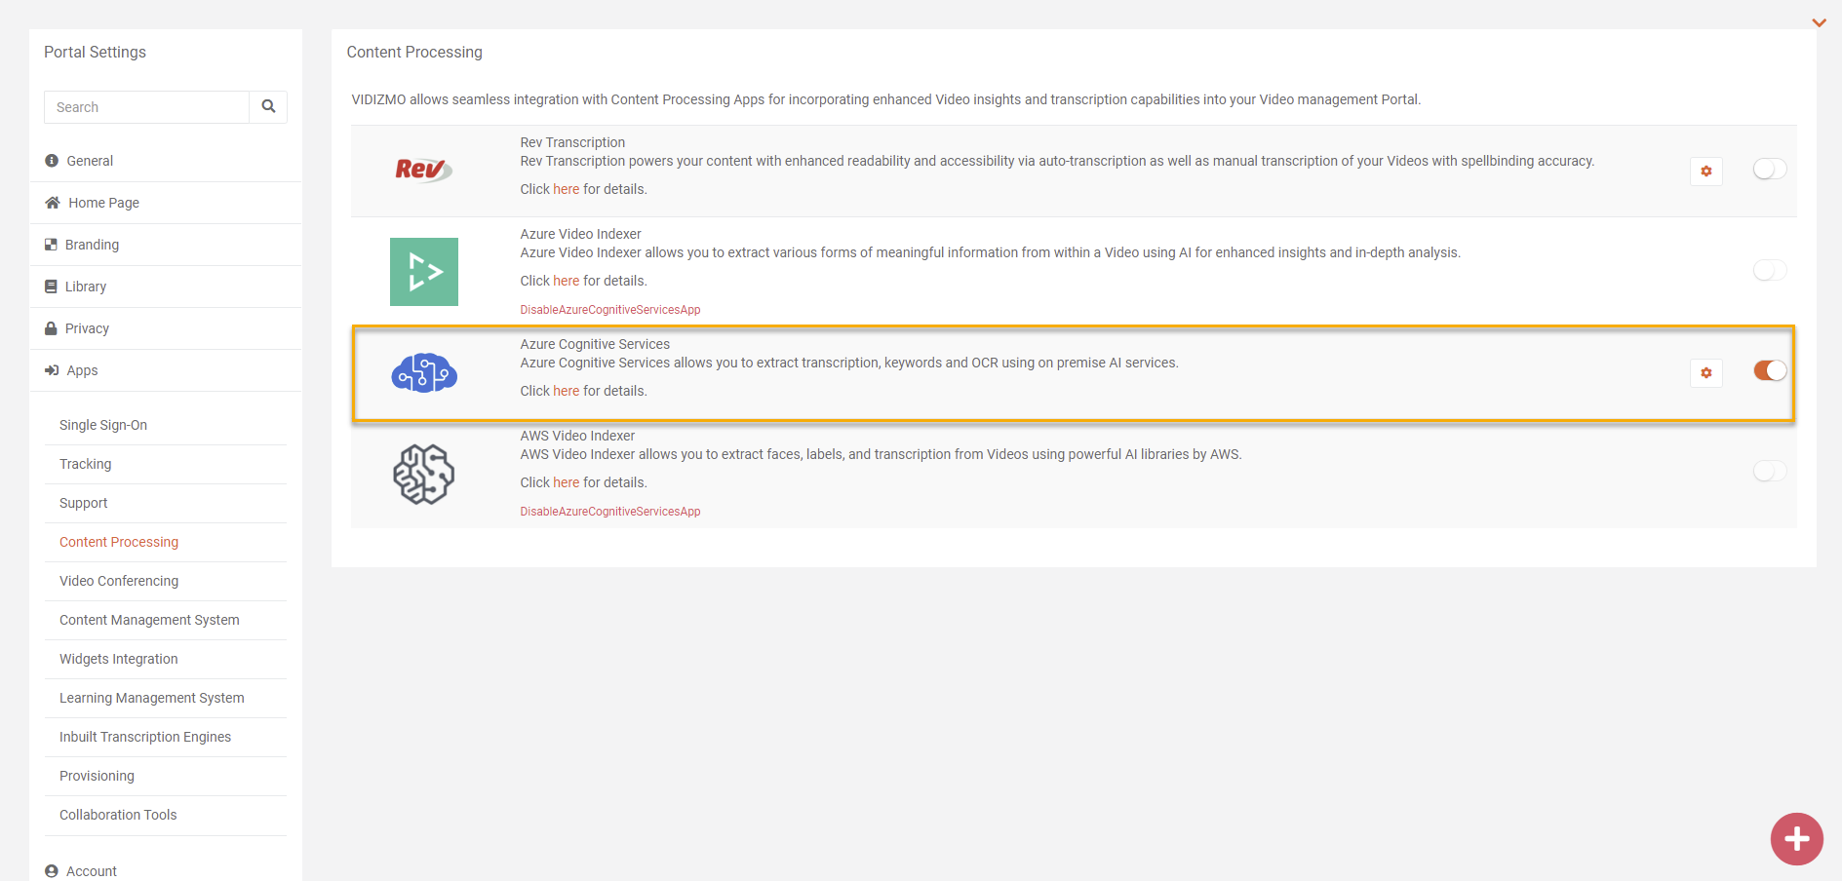This screenshot has height=881, width=1842.
Task: Click 'here' link for Rev Transcription details
Action: [x=566, y=189]
